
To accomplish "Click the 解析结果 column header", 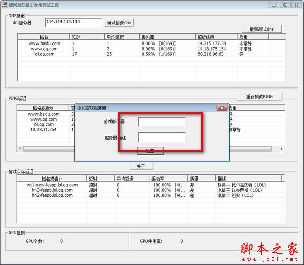I will tap(216, 37).
